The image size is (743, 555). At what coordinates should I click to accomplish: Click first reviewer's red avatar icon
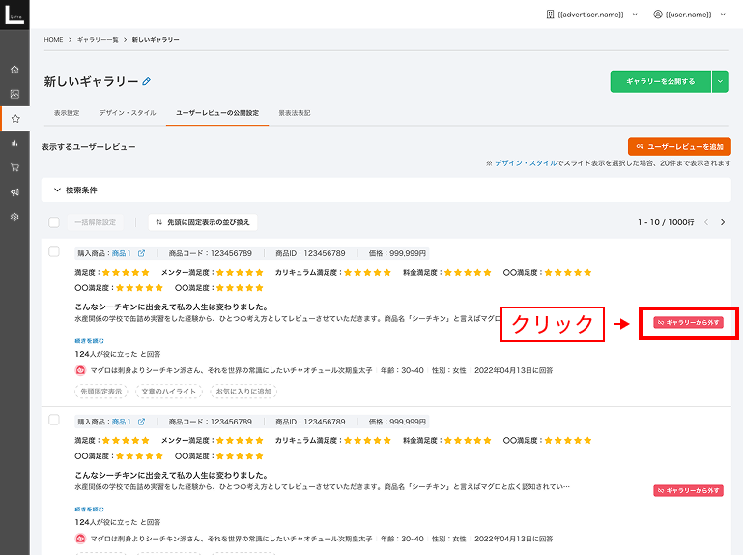80,370
